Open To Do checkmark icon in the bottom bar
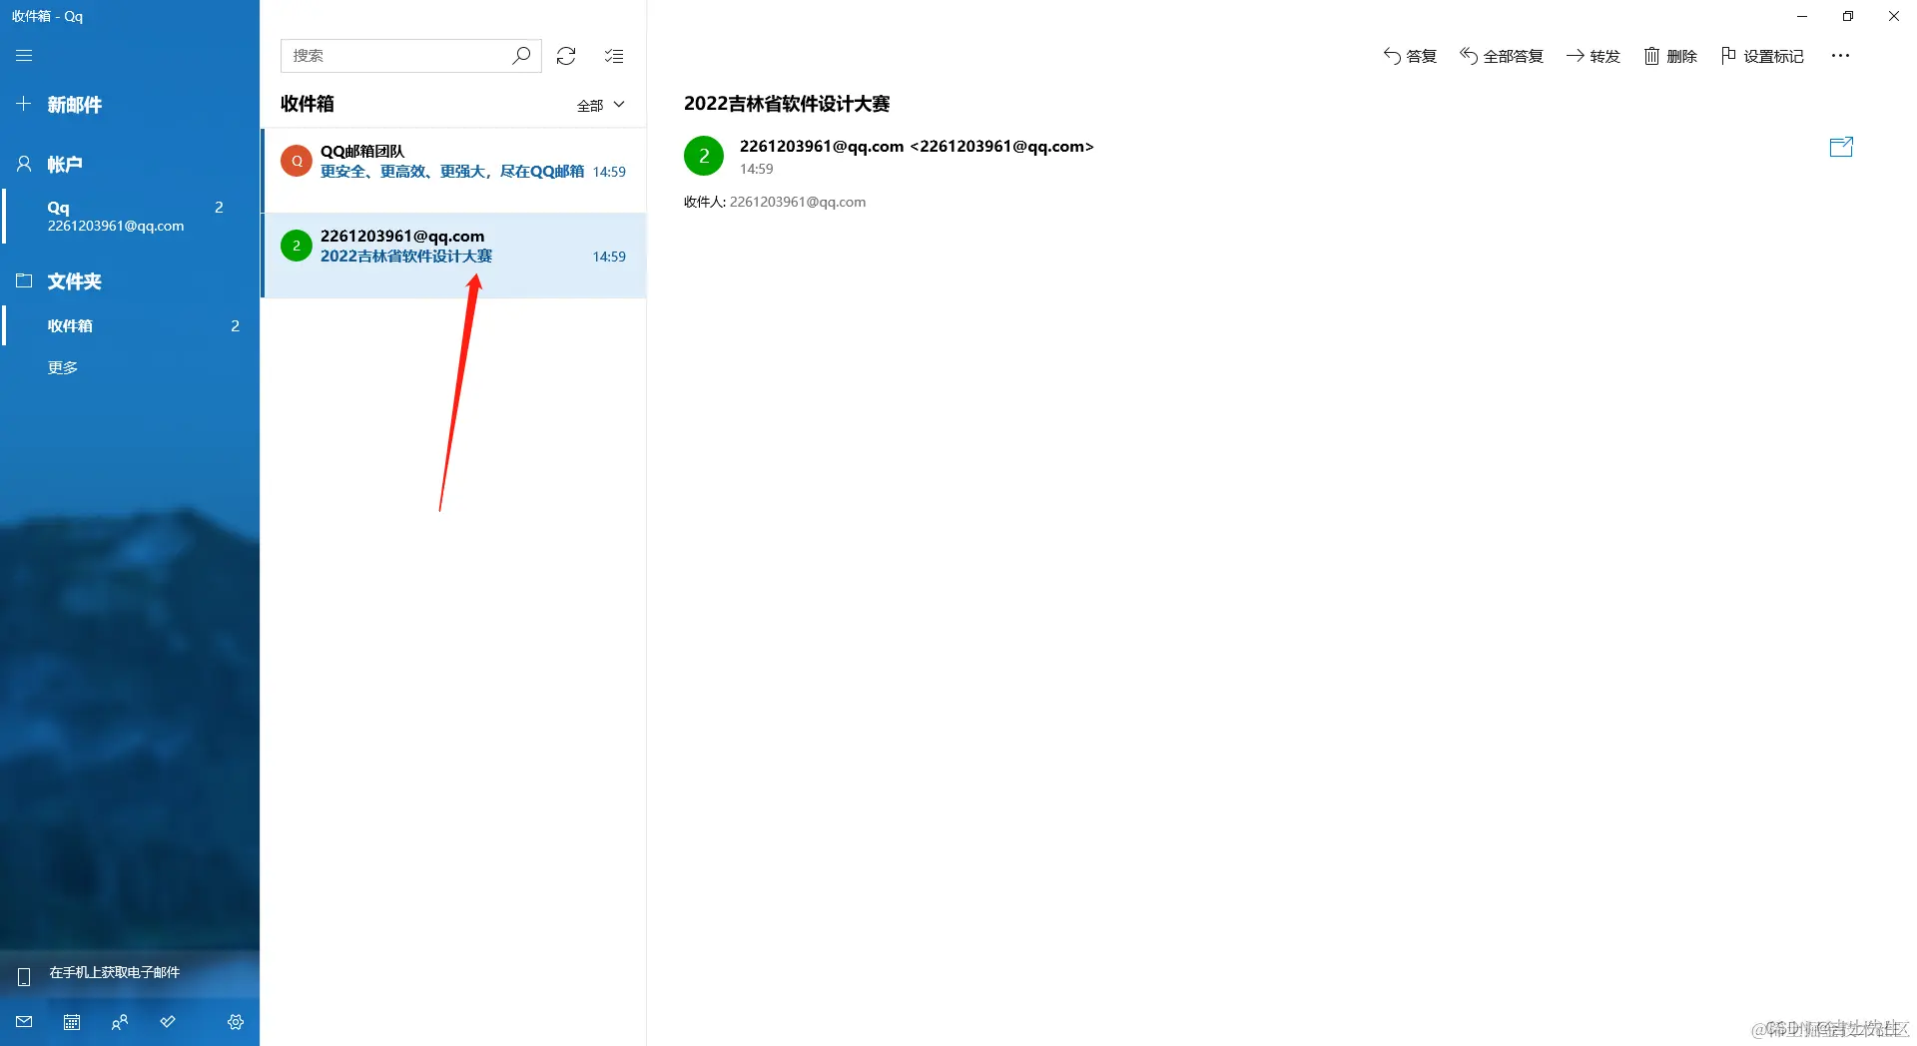 (x=168, y=1022)
